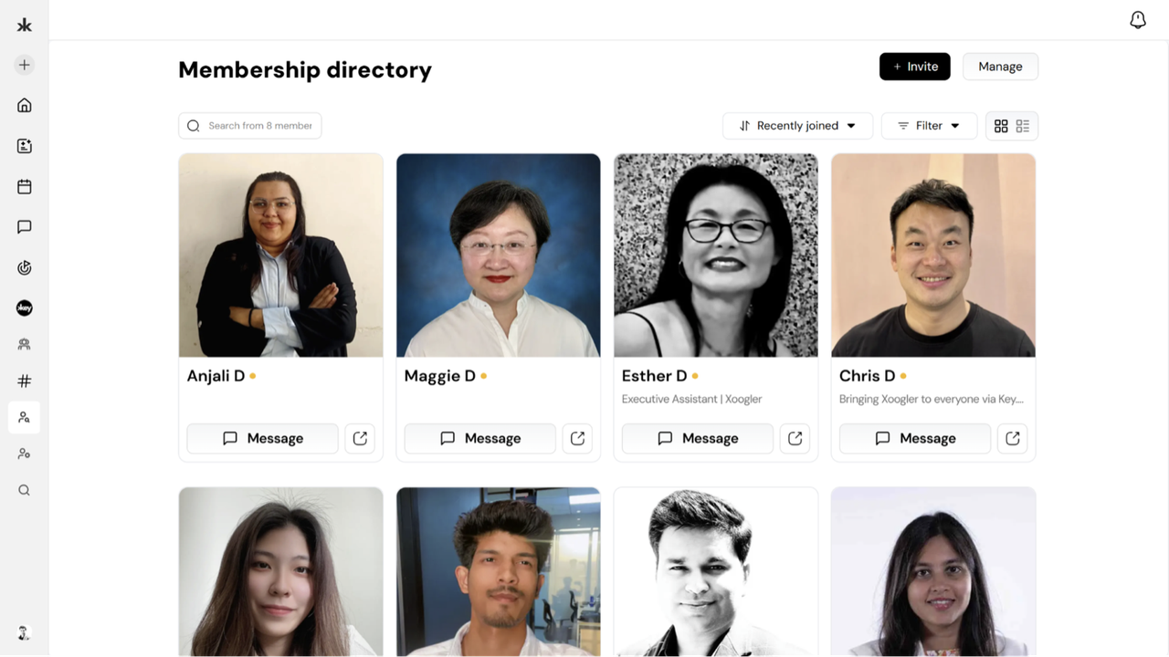Click the sidebar search icon
The image size is (1169, 657).
pyautogui.click(x=25, y=490)
